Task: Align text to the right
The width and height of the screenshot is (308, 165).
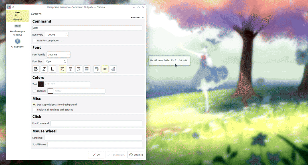Action: click(x=79, y=69)
